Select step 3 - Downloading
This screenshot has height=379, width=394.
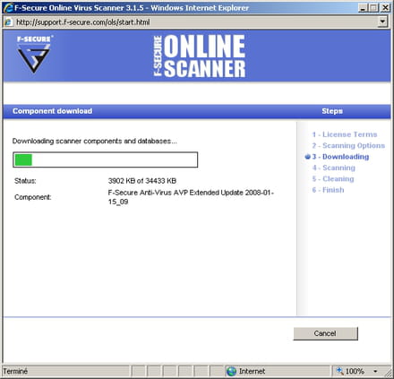[x=340, y=157]
